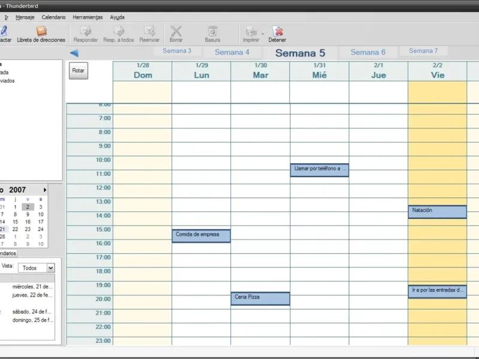Select the domingo, 25 de f... list entry
The image size is (479, 359).
(x=32, y=320)
